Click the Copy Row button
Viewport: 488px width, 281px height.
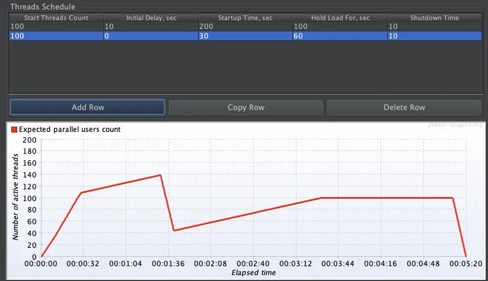click(x=246, y=107)
